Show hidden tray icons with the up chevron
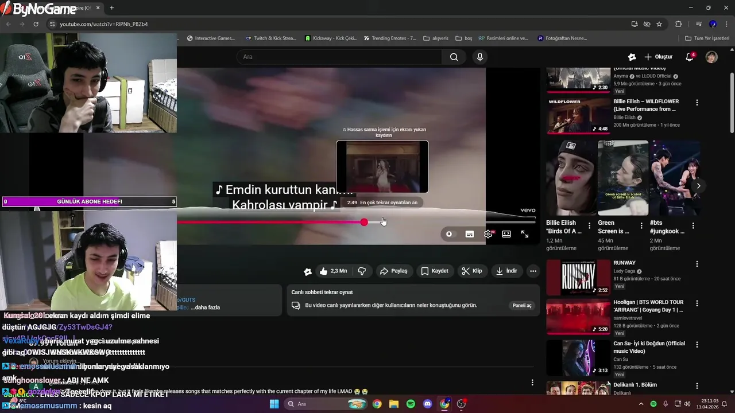This screenshot has height=413, width=735. [x=641, y=404]
